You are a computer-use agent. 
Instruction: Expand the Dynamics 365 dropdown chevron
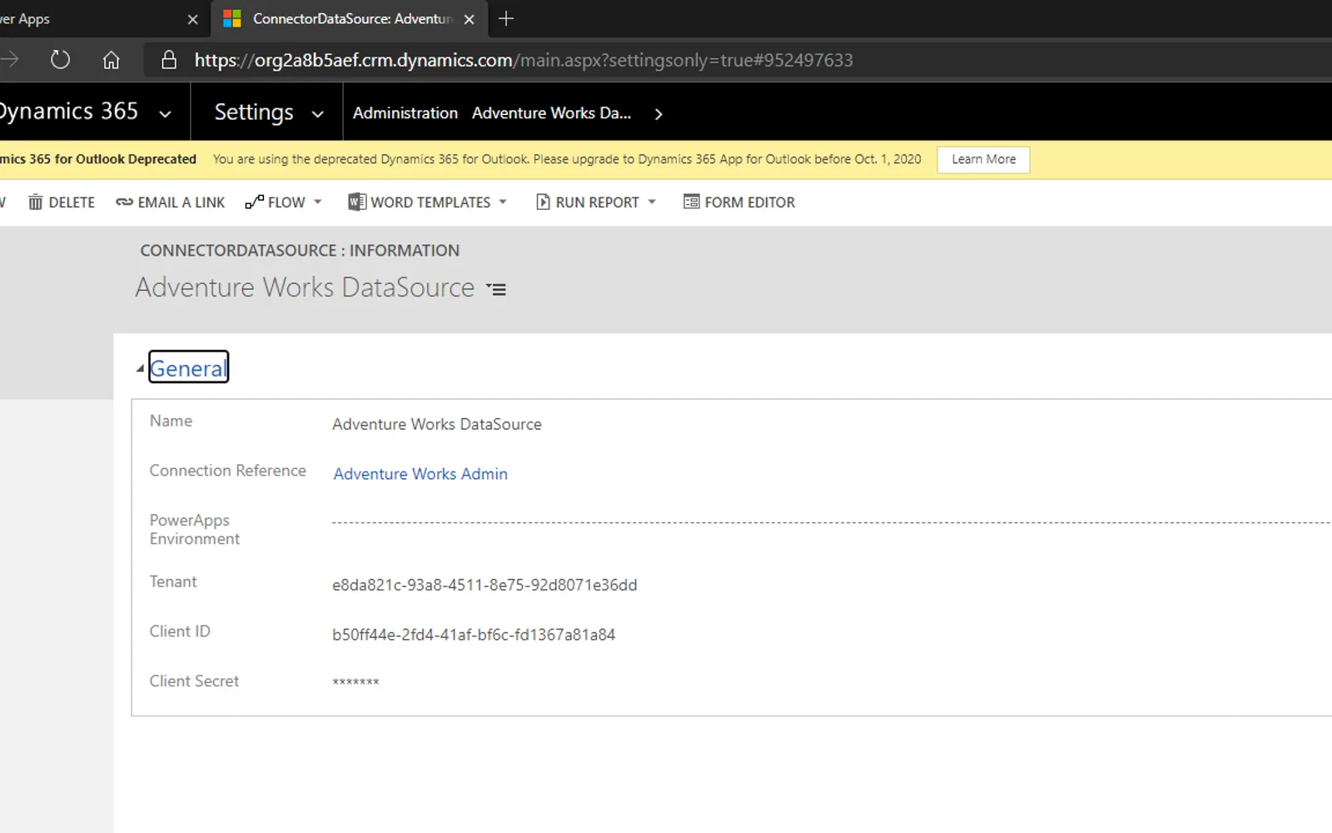[165, 114]
